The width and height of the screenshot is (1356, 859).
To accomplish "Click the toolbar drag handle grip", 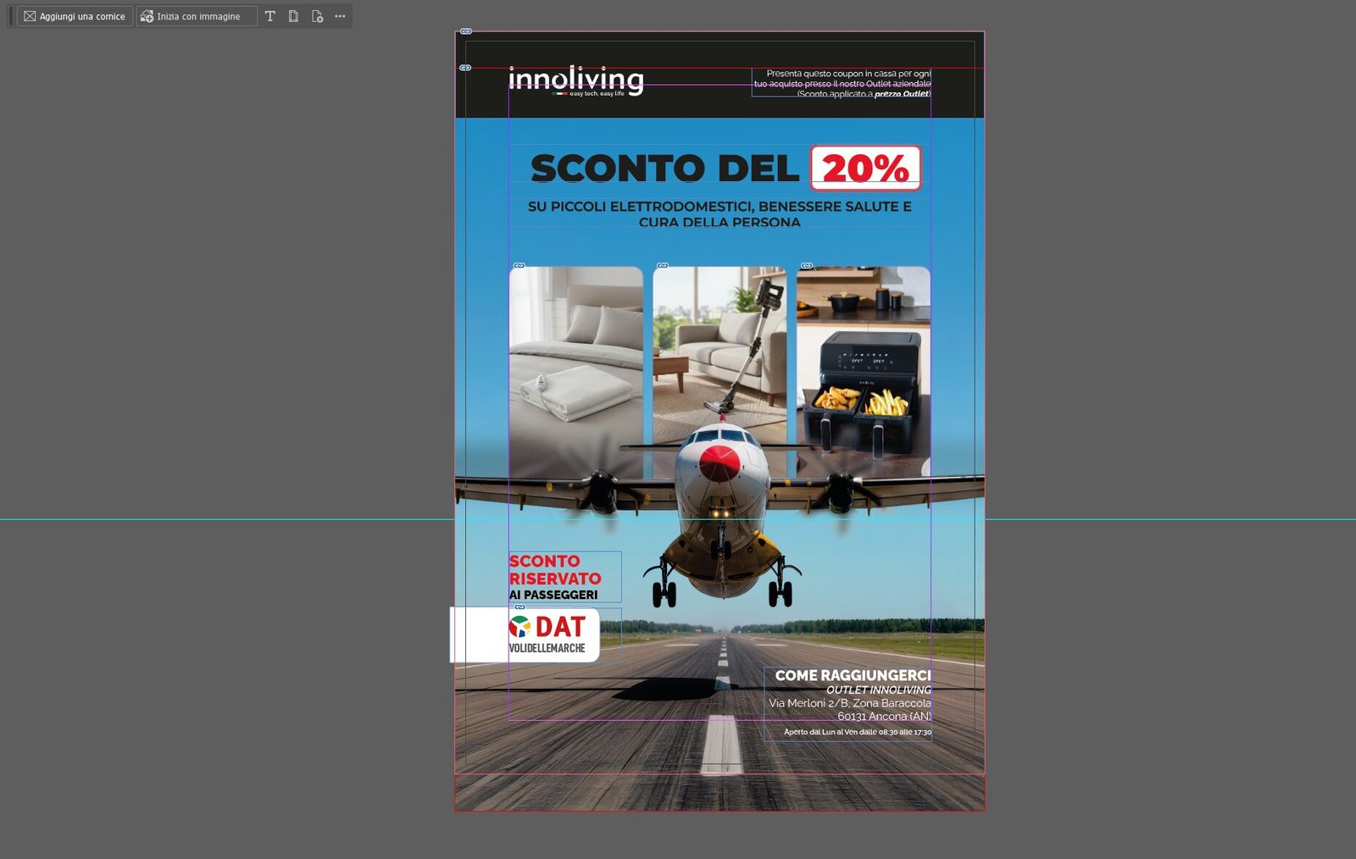I will point(11,16).
